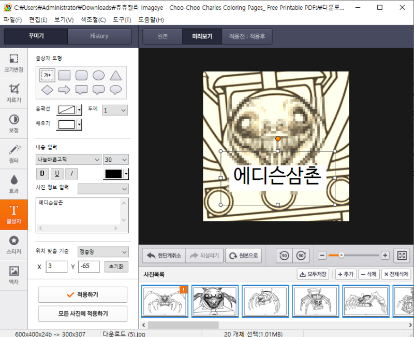Choose the rectangular speech bubble shape
414x337 pixels.
coord(81,90)
